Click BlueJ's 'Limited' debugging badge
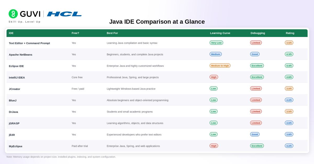The image size is (314, 164). (256, 100)
